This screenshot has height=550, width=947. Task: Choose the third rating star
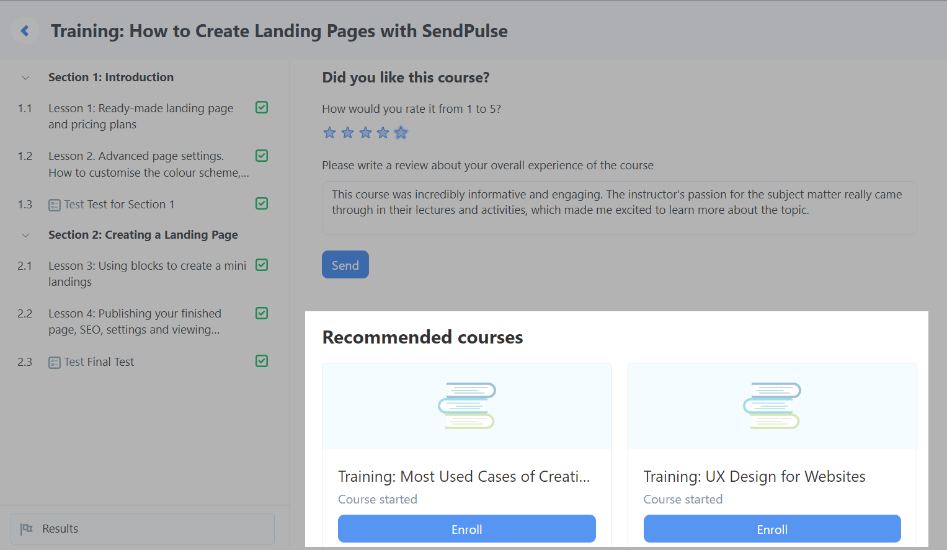tap(365, 133)
